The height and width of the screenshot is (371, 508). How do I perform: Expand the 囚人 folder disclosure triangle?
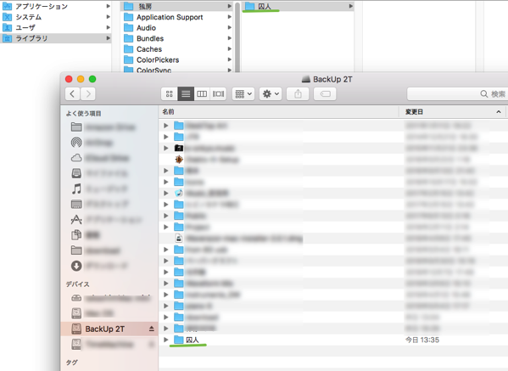click(166, 340)
